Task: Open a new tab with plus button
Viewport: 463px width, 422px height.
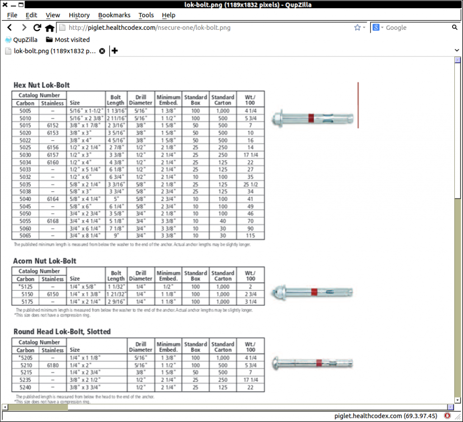Action: tap(114, 51)
